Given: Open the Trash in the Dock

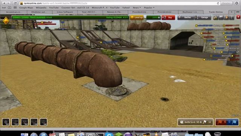Looking at the screenshot, I should (x=218, y=134).
